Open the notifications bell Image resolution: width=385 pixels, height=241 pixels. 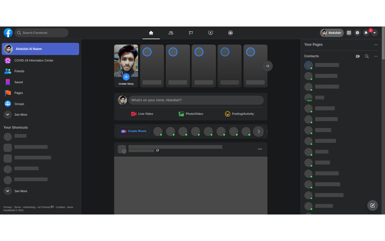[366, 33]
